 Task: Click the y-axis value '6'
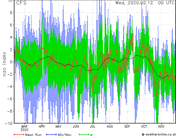(x=11, y=25)
